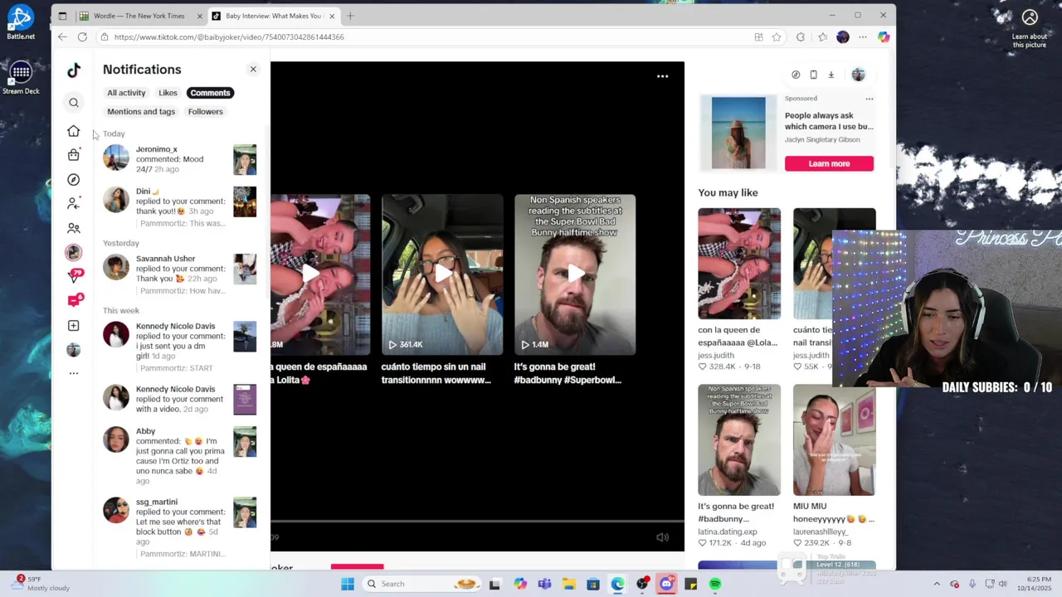Open the profile avatar in the left sidebar
Viewport: 1062px width, 597px height.
74,350
